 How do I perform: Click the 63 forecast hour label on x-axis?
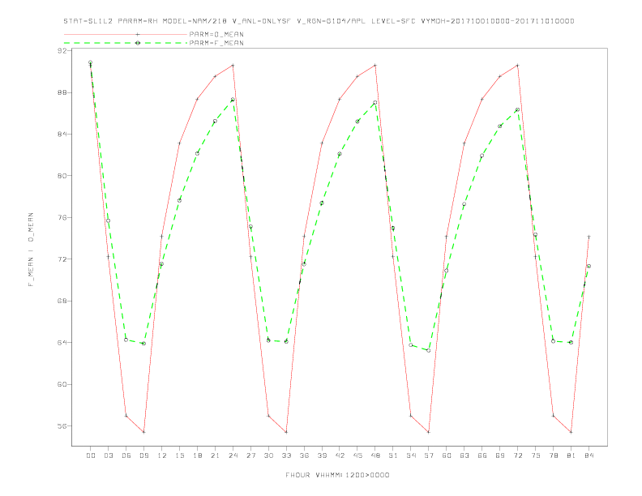pos(464,455)
